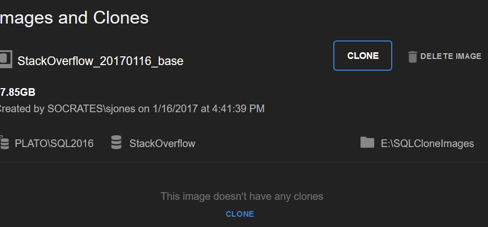Click the 7.85GB image size text
Screen dimensions: 488x227
pos(17,92)
